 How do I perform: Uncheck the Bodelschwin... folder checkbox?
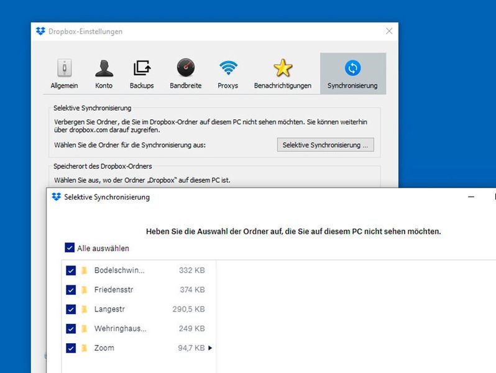pyautogui.click(x=71, y=270)
